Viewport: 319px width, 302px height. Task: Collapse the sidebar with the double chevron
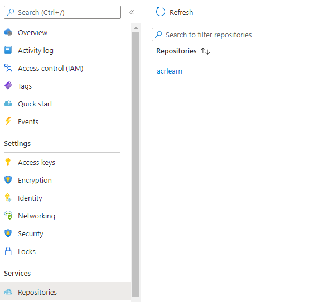(132, 12)
